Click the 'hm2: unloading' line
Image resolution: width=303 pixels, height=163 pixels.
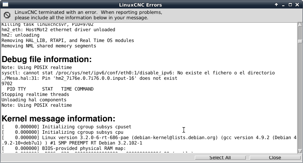20,35
